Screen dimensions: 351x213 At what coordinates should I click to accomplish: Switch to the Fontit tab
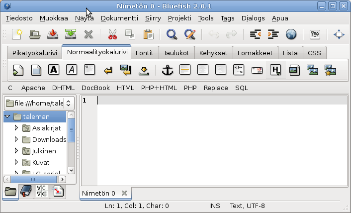coord(145,53)
